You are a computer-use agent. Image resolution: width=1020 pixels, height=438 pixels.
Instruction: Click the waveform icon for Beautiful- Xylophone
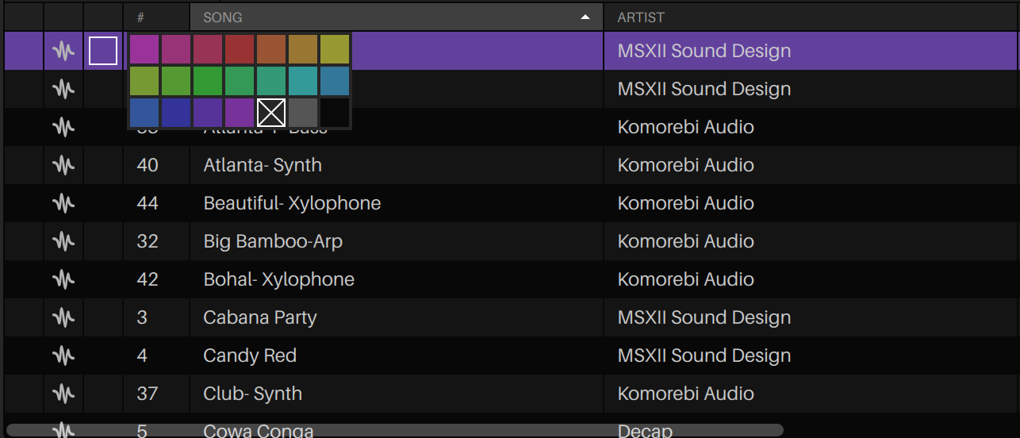63,203
